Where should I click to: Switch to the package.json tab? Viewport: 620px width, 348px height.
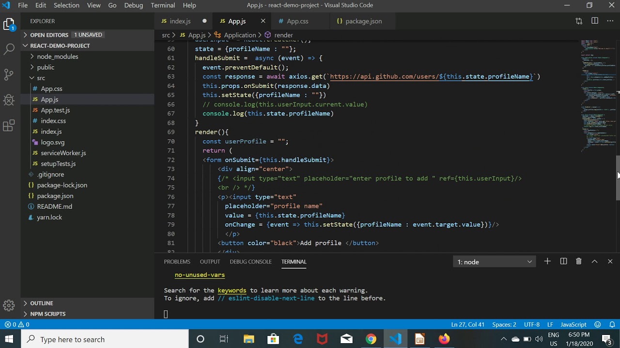pyautogui.click(x=363, y=21)
